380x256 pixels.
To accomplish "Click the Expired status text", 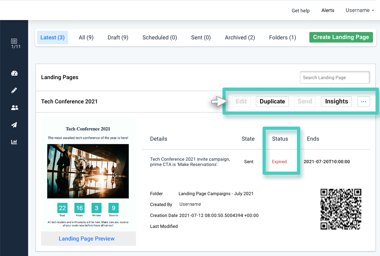I will 279,162.
